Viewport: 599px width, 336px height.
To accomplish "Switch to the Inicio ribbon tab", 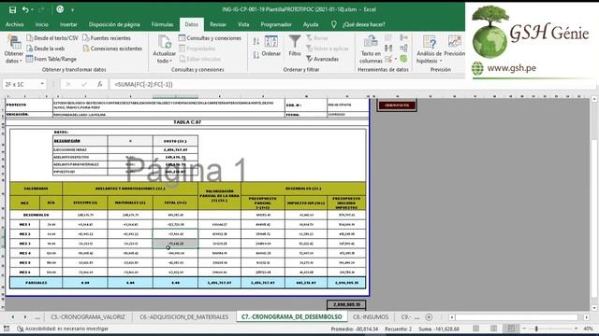I will tap(41, 24).
